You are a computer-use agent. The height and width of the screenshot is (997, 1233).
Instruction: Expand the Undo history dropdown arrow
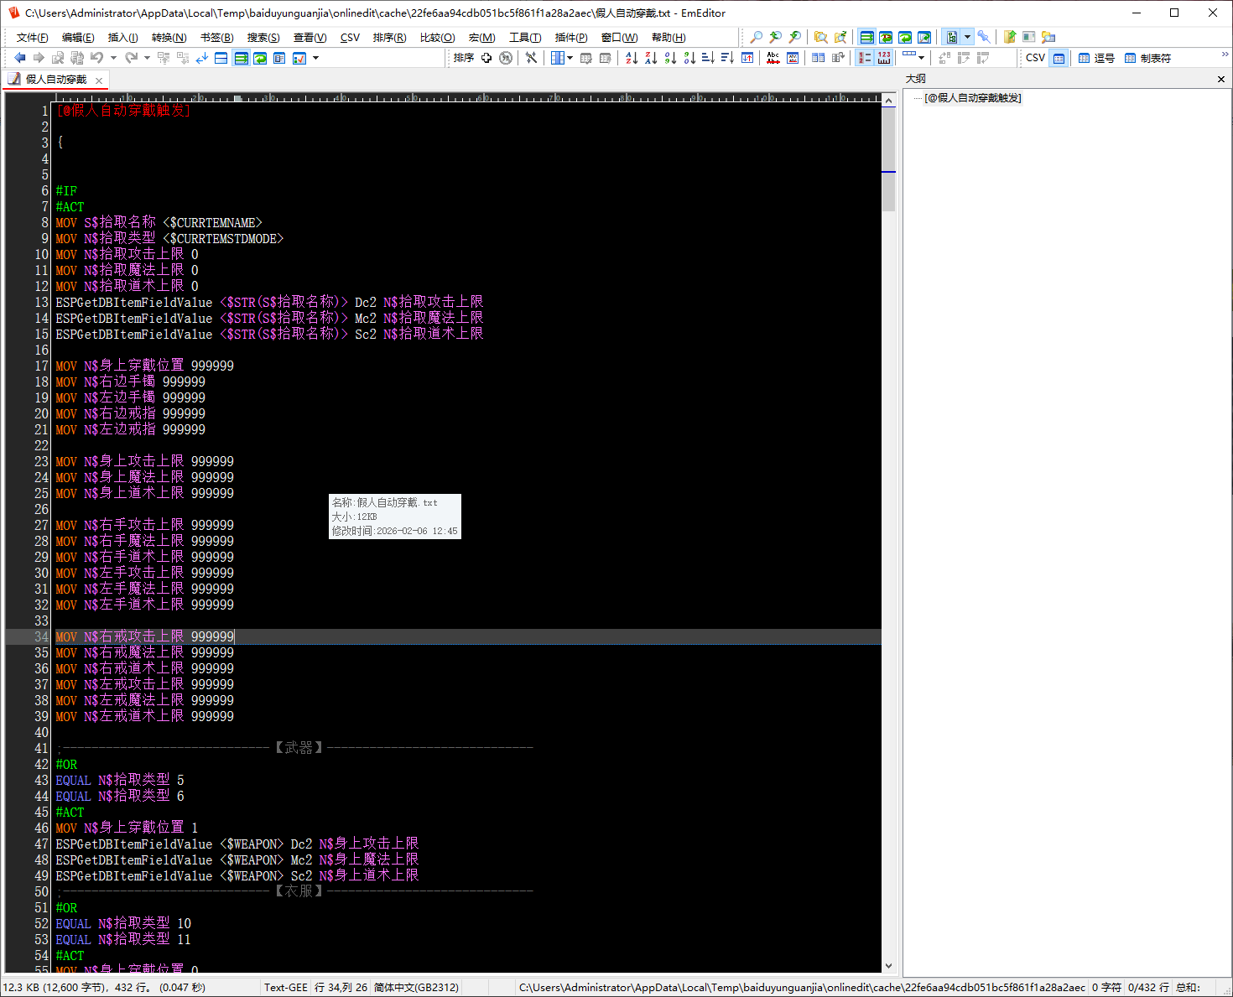pyautogui.click(x=113, y=58)
